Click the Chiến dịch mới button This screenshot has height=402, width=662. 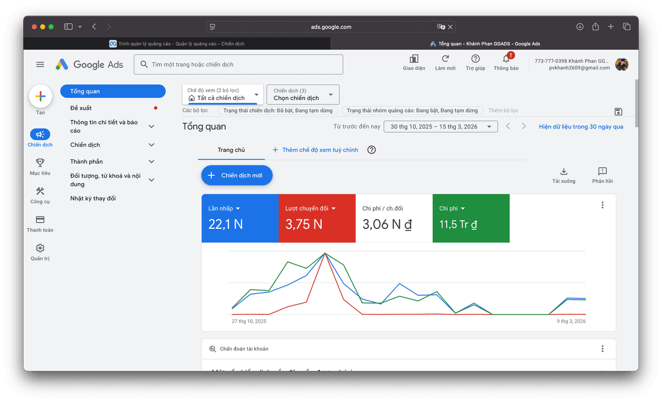click(237, 175)
